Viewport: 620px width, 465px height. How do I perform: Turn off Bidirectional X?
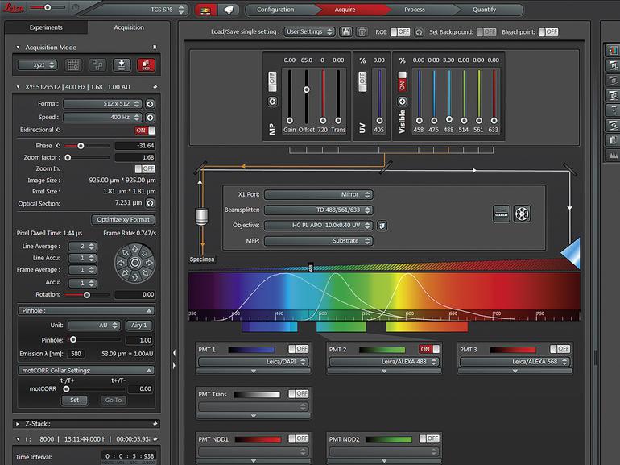145,131
